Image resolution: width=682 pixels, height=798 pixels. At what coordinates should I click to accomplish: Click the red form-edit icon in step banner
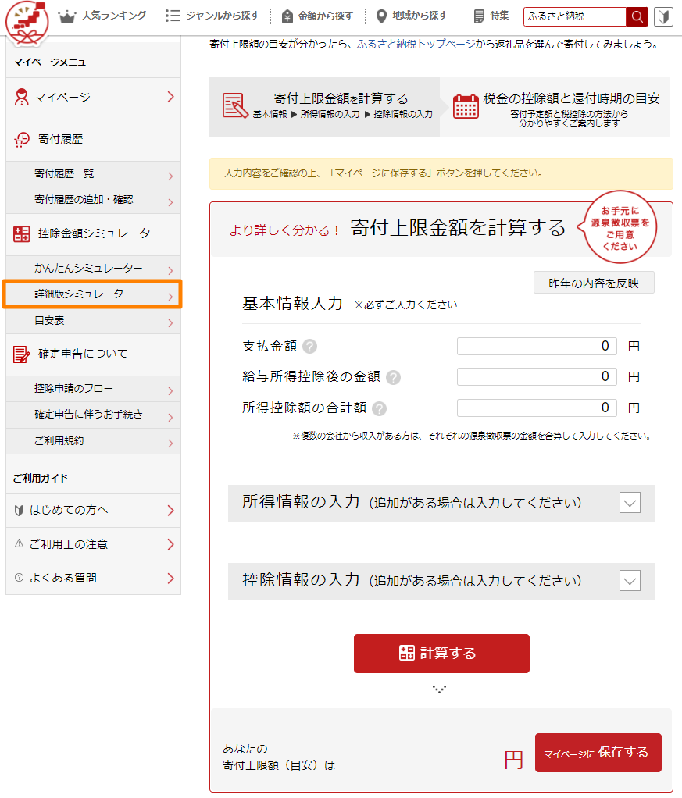click(235, 105)
